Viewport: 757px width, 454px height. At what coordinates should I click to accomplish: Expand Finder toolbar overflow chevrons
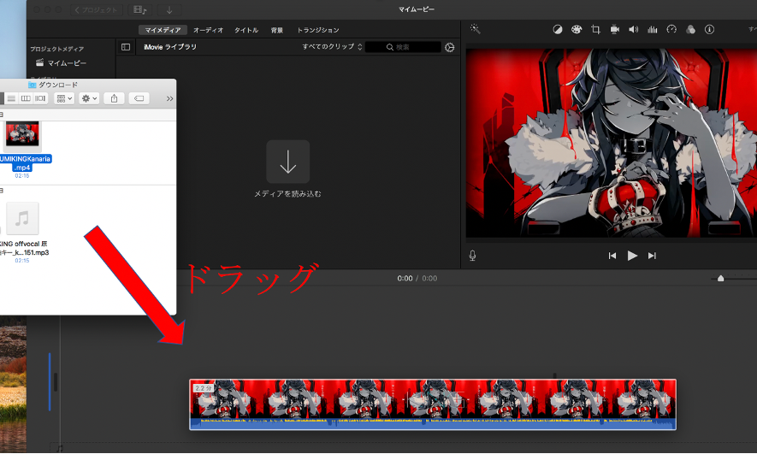coord(169,98)
